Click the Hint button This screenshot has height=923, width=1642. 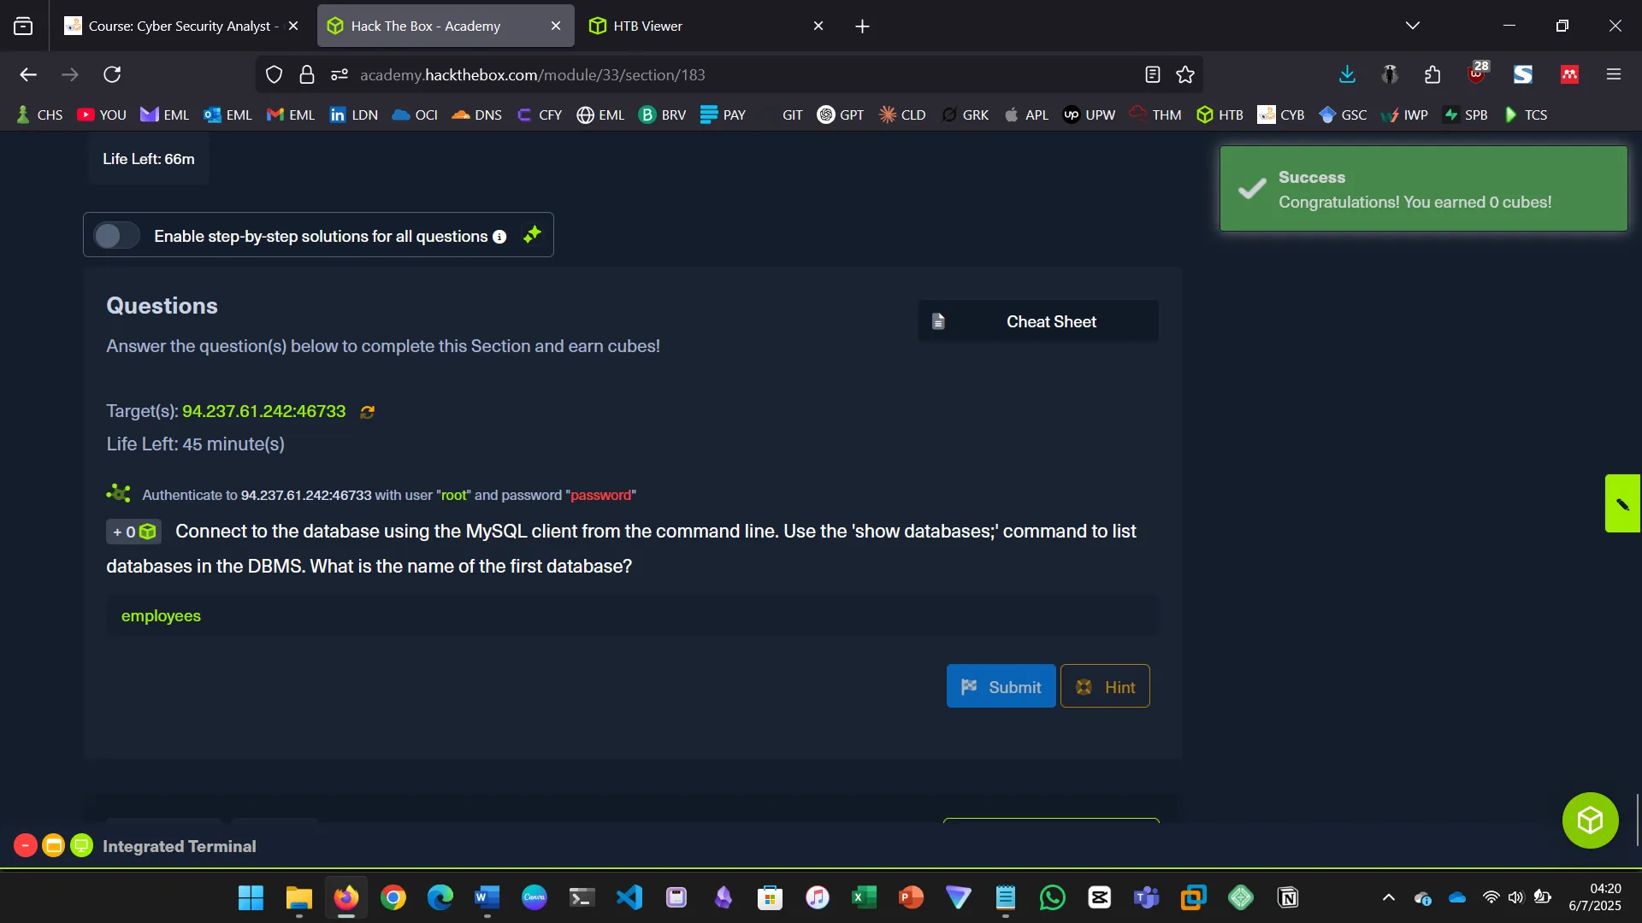coord(1105,686)
